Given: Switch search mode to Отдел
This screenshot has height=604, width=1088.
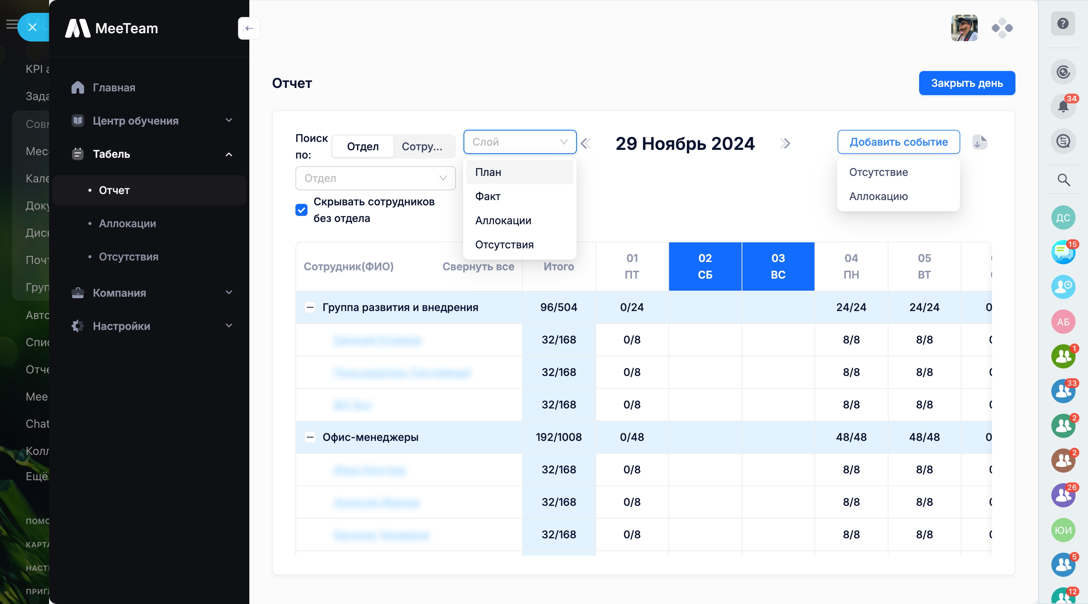Looking at the screenshot, I should (362, 146).
